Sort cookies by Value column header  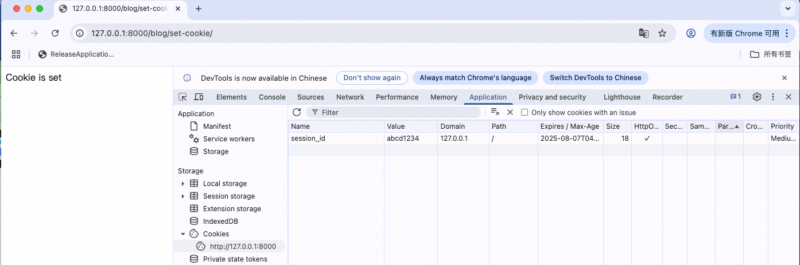[411, 126]
